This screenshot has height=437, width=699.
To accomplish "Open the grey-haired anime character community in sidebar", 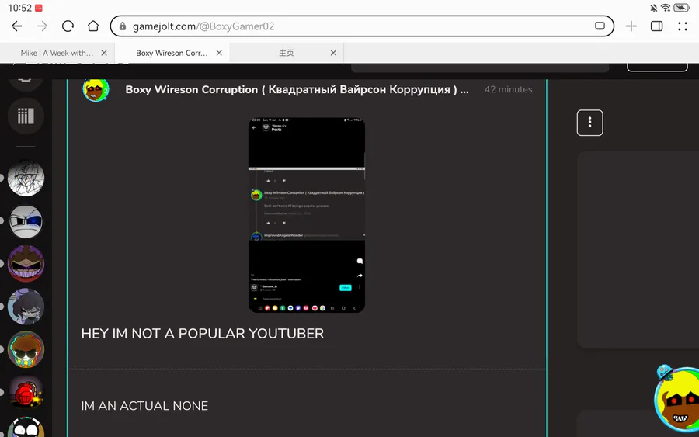I will [x=26, y=307].
